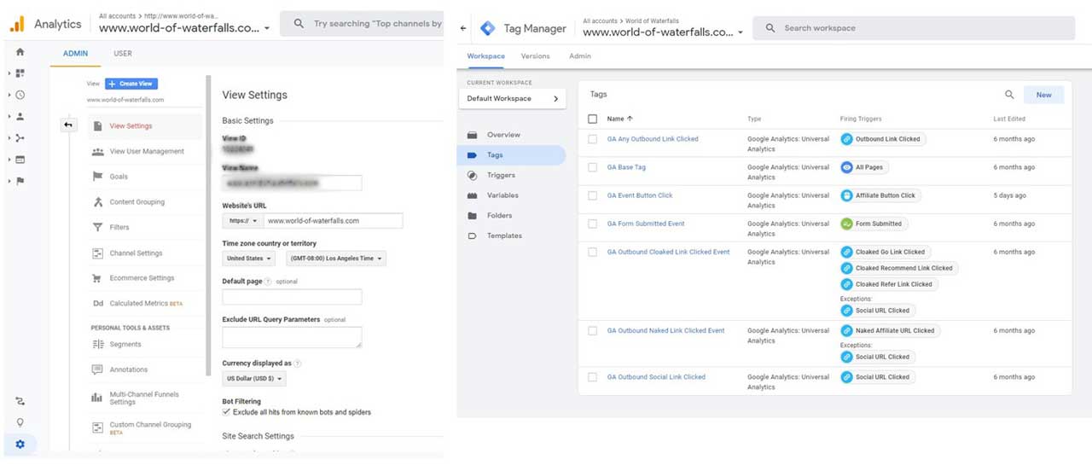
Task: Open Discover lightbulb icon in sidebar
Action: [x=20, y=422]
